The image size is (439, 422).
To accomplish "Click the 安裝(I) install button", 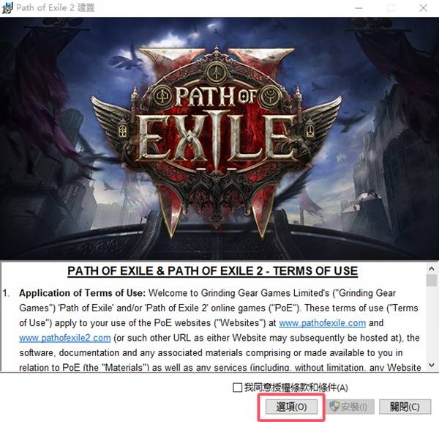I will point(350,407).
